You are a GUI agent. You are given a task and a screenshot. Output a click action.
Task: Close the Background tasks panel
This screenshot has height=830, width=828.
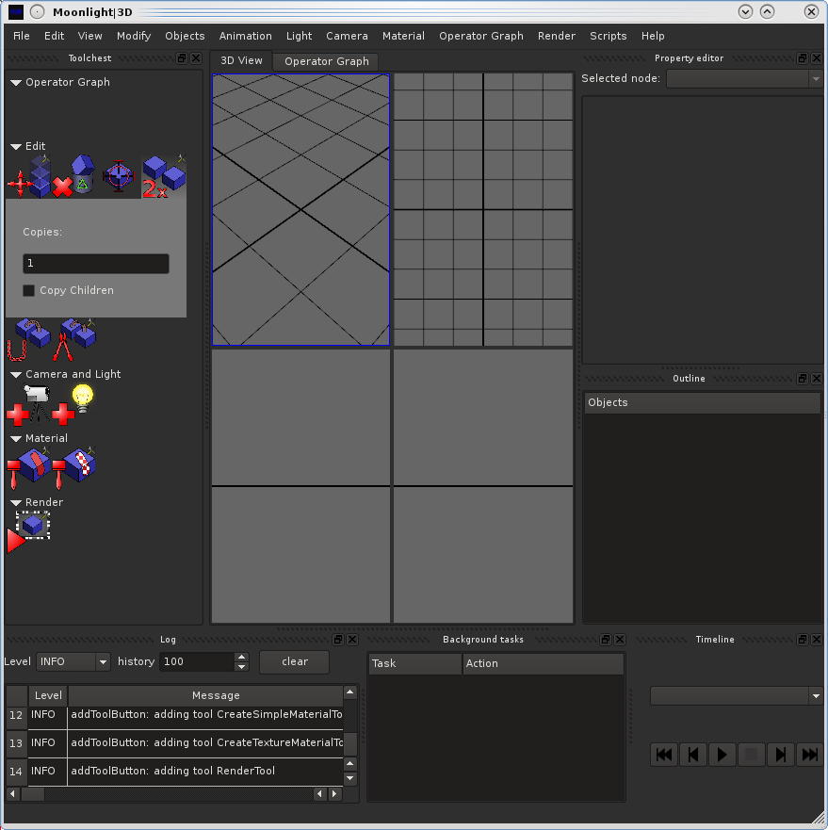click(x=620, y=640)
